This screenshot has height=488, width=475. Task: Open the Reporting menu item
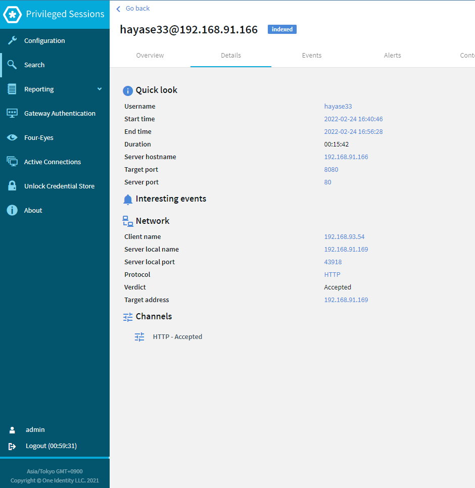click(x=55, y=89)
